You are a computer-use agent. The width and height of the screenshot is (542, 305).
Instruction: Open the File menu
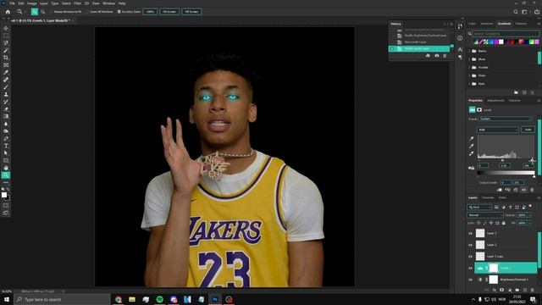click(12, 3)
